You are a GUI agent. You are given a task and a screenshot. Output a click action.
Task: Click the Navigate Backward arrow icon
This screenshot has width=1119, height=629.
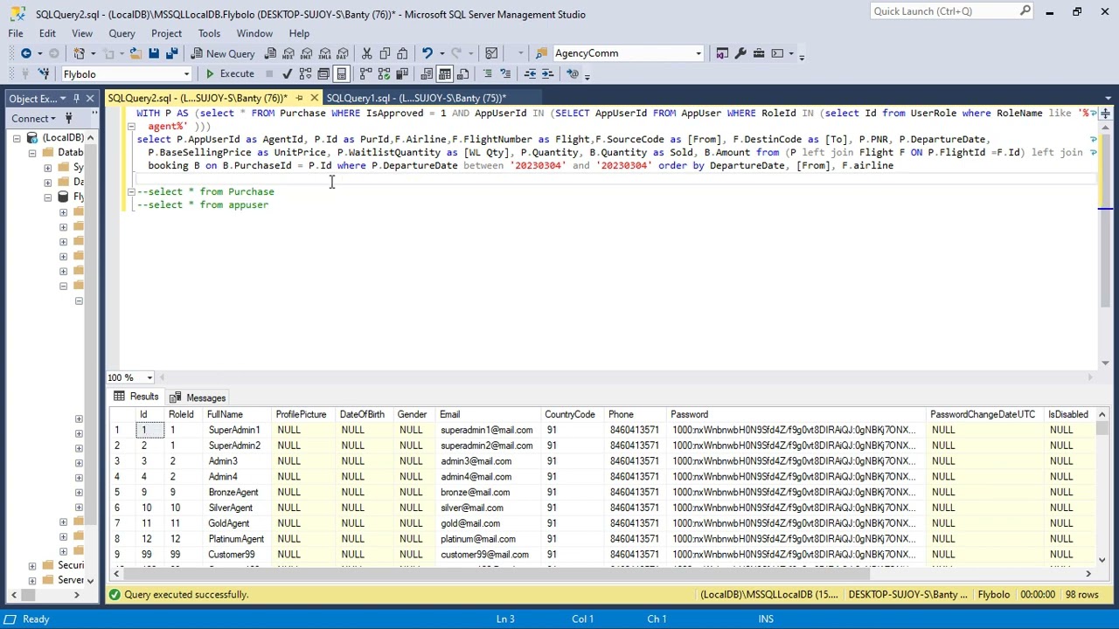point(26,53)
